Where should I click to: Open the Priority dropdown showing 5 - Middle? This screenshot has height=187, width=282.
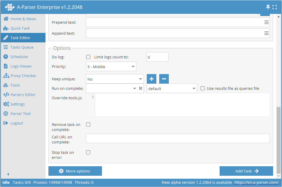[x=111, y=67]
